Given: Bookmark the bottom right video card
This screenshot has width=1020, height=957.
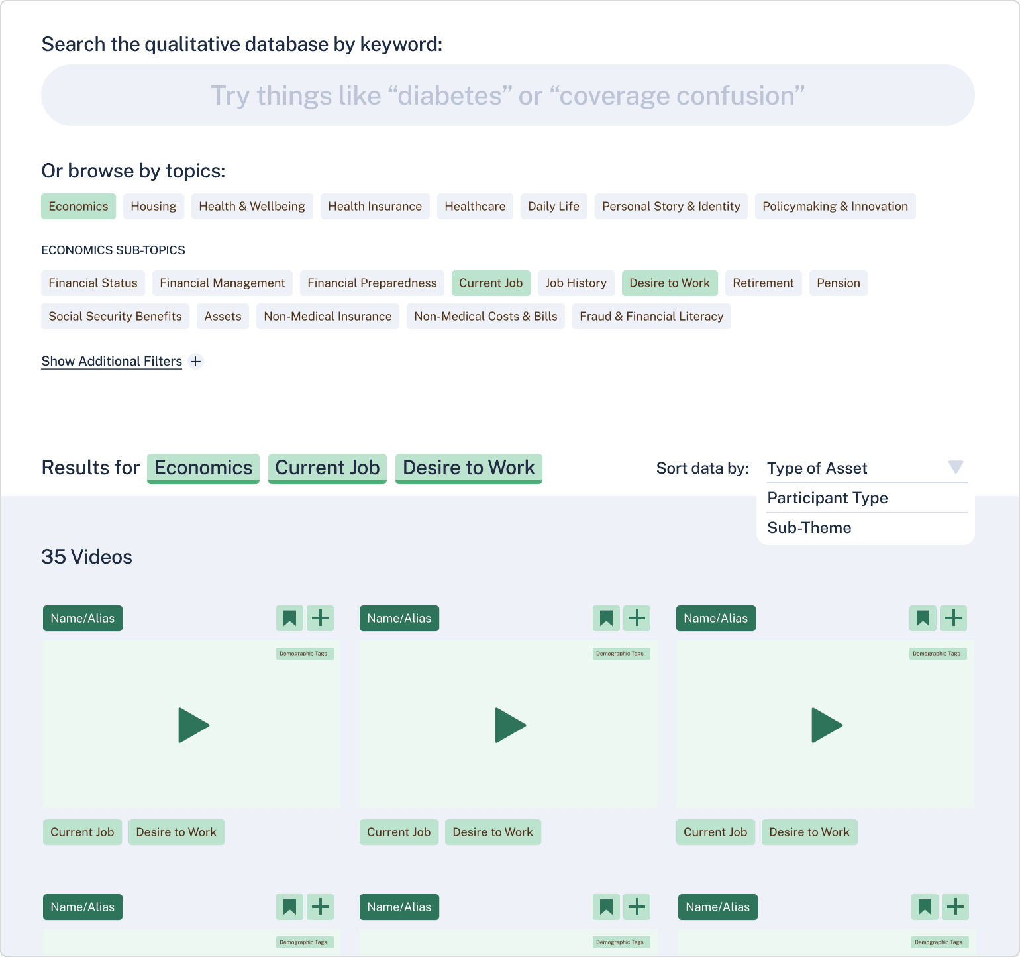Looking at the screenshot, I should (925, 907).
